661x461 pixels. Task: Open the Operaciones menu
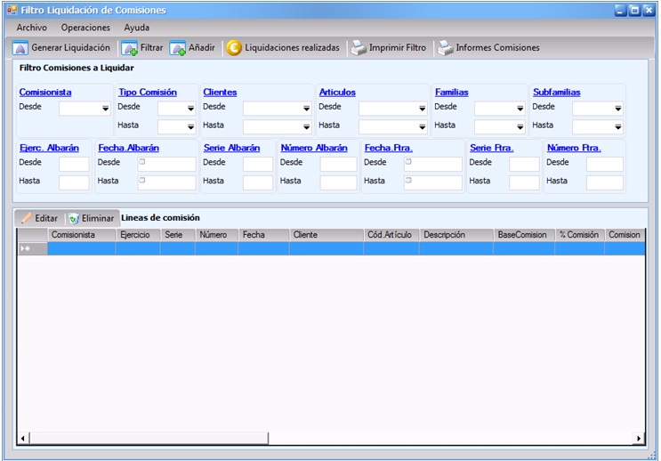[85, 28]
